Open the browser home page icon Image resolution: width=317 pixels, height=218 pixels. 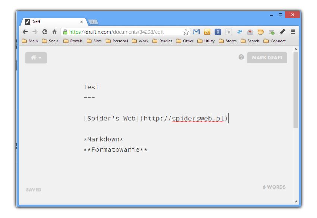pyautogui.click(x=54, y=32)
